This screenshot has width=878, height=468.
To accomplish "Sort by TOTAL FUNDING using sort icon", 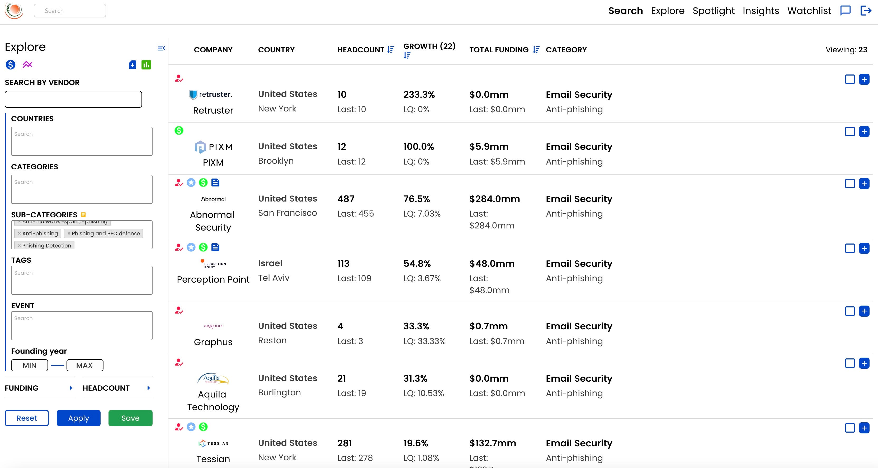I will 536,50.
